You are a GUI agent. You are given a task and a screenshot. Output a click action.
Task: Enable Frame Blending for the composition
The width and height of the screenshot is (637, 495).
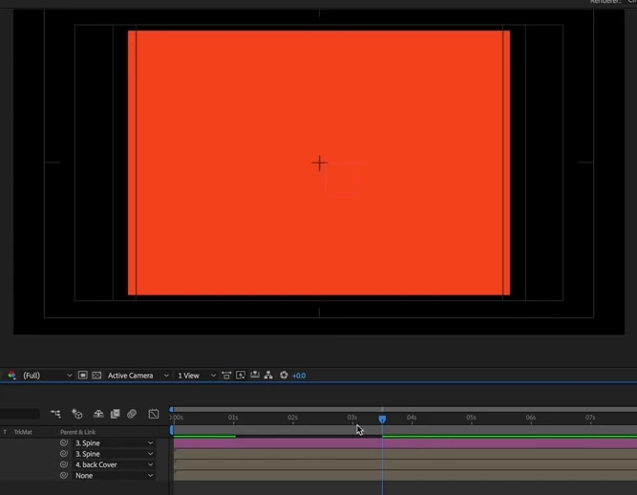click(x=116, y=414)
